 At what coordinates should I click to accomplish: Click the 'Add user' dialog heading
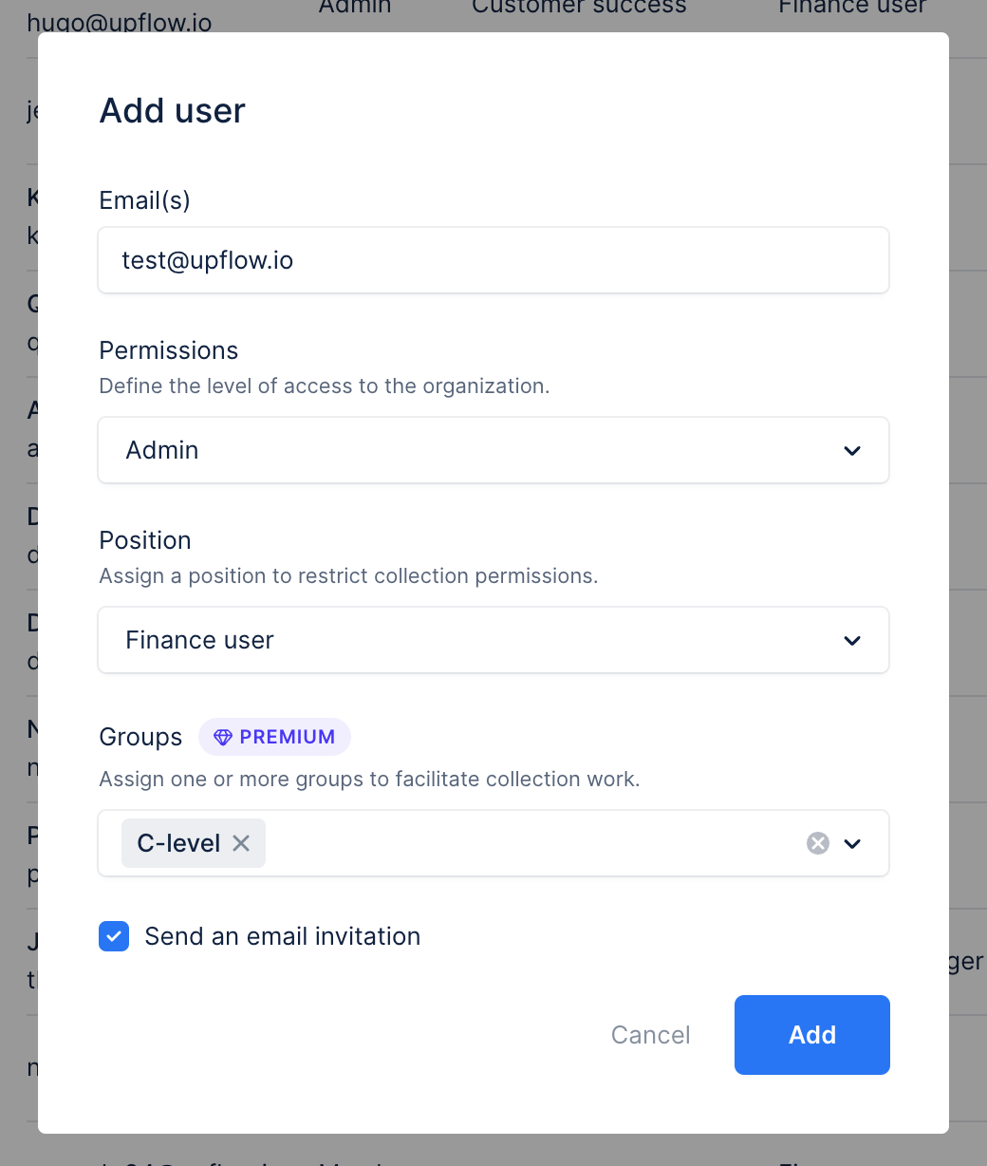[172, 111]
